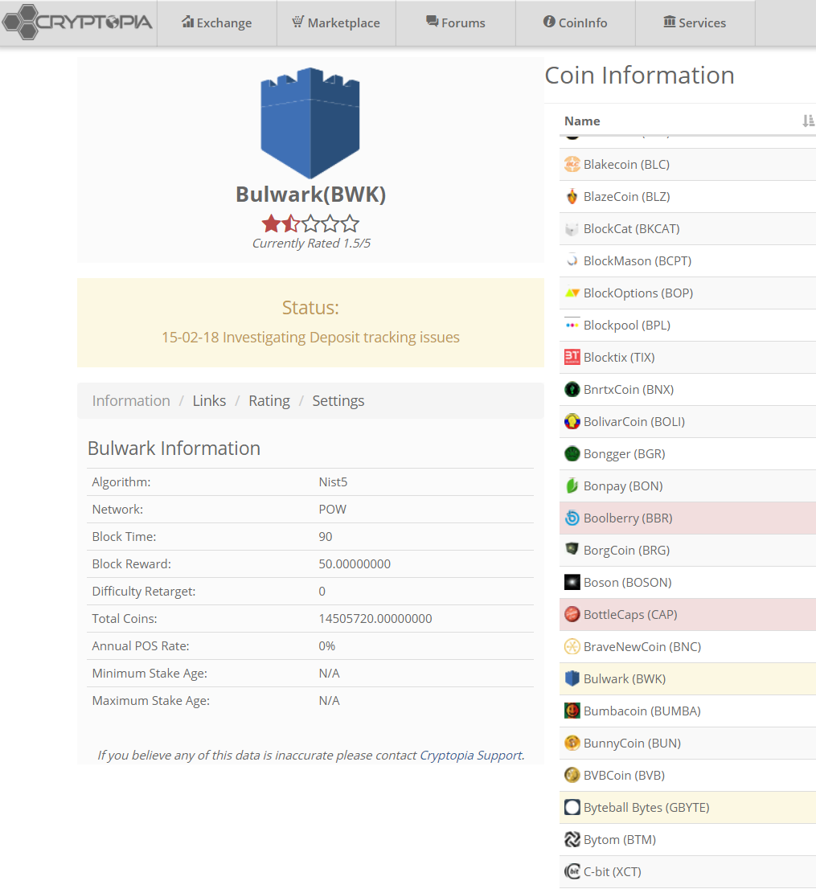Click the BraveNewCoin (BNC) icon
Screen dimensions: 816x889
click(x=572, y=647)
